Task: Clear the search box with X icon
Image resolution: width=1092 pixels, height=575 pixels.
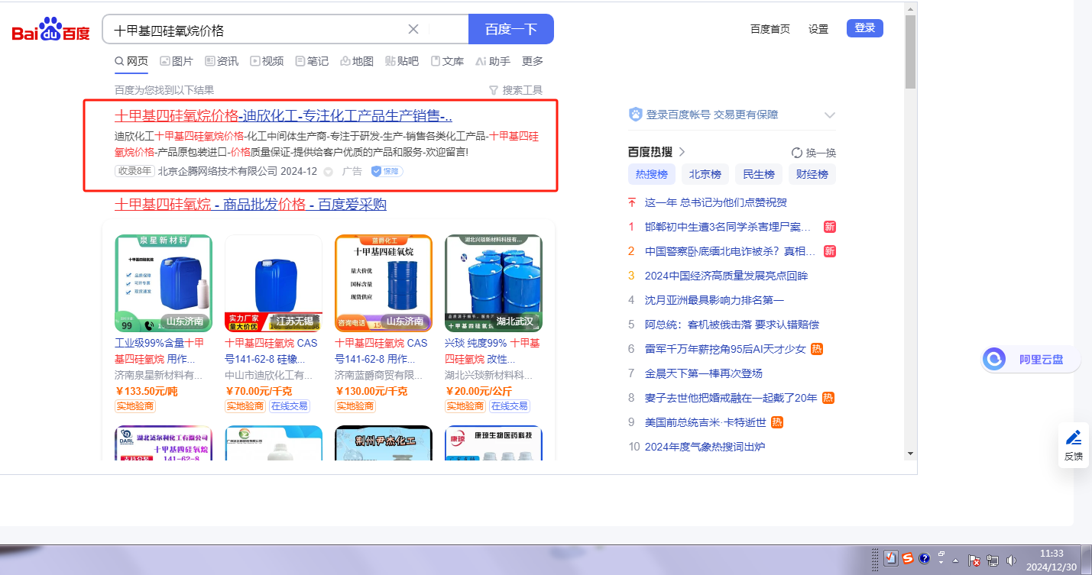Action: click(x=413, y=30)
